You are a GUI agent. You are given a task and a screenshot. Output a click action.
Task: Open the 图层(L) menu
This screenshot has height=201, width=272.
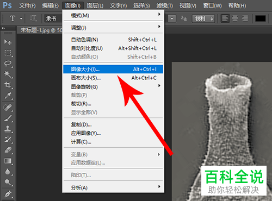pos(95,5)
